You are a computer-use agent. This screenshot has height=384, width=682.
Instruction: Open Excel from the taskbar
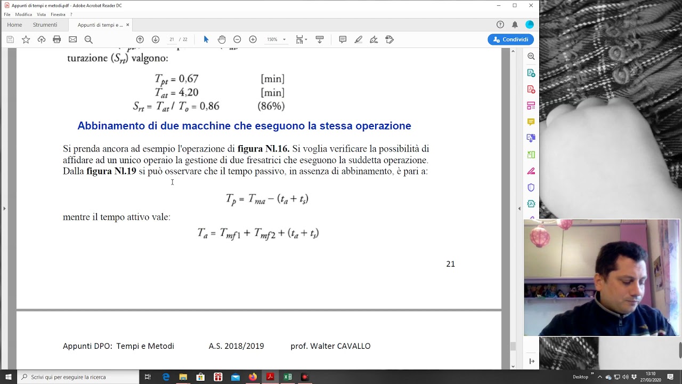click(x=288, y=377)
